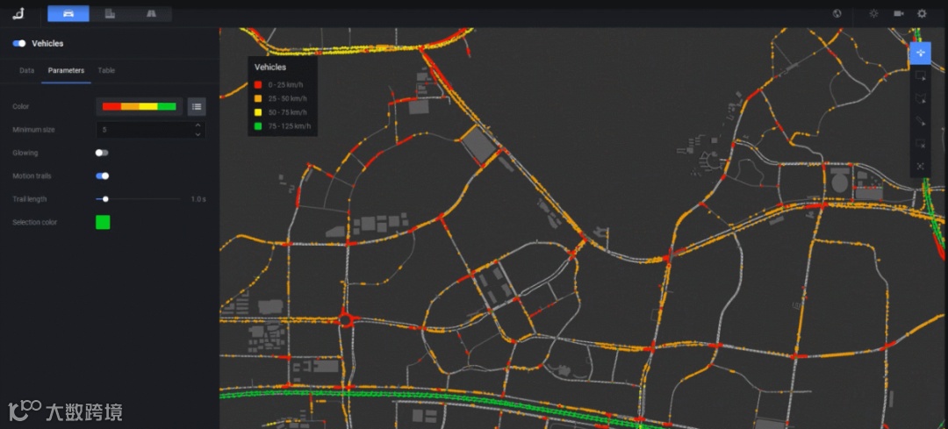Click the '50 - 75 km/h' legend label
This screenshot has width=948, height=429.
coord(288,112)
